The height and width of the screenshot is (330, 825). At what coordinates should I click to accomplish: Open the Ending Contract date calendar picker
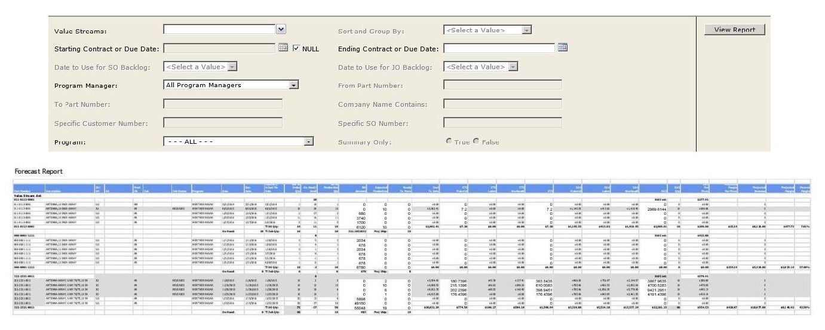point(562,48)
